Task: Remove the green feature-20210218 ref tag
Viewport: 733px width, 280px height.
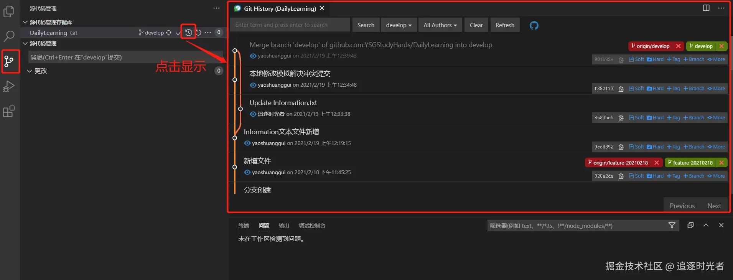Action: (x=721, y=163)
